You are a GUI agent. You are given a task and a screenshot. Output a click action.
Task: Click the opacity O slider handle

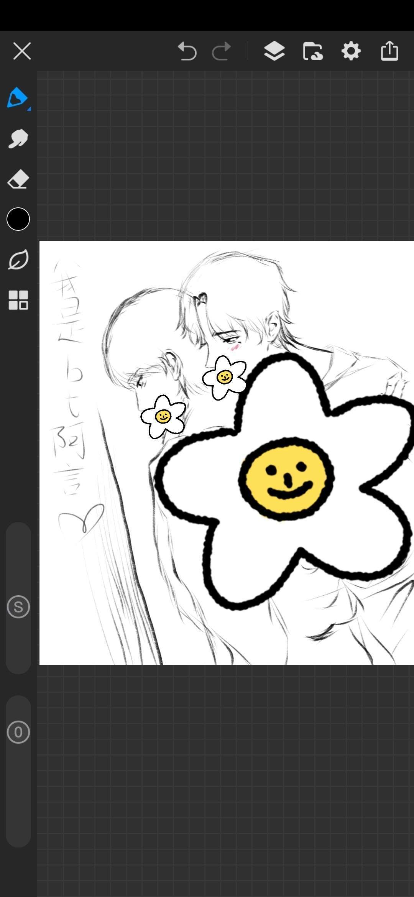click(x=18, y=732)
